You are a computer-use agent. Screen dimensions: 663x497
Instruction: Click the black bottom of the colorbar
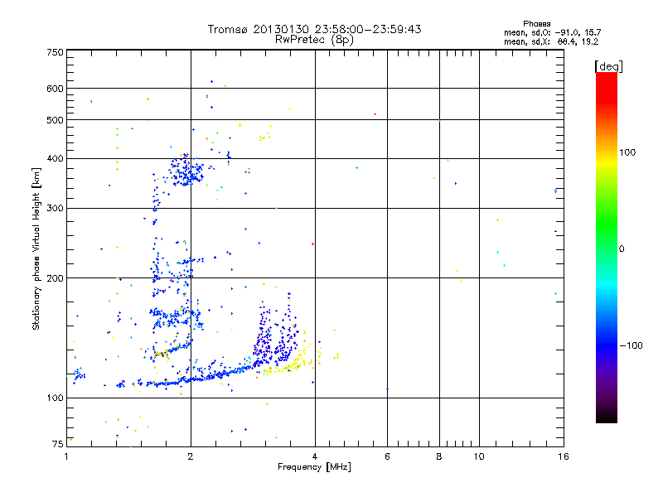click(x=607, y=417)
